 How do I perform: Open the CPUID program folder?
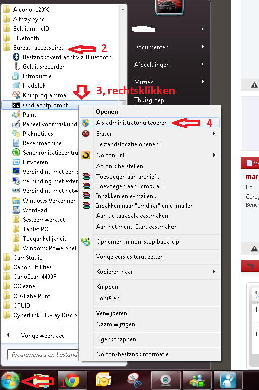(22, 306)
